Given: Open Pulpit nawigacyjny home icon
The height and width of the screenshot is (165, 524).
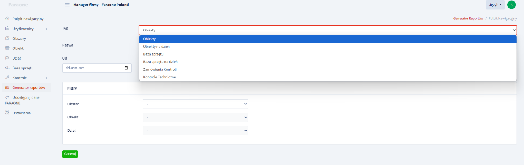Looking at the screenshot, I should (x=7, y=18).
